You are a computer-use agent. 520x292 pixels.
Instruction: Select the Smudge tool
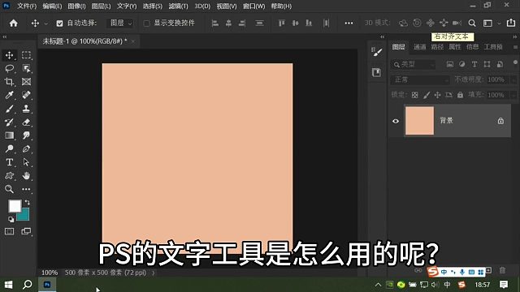click(26, 135)
